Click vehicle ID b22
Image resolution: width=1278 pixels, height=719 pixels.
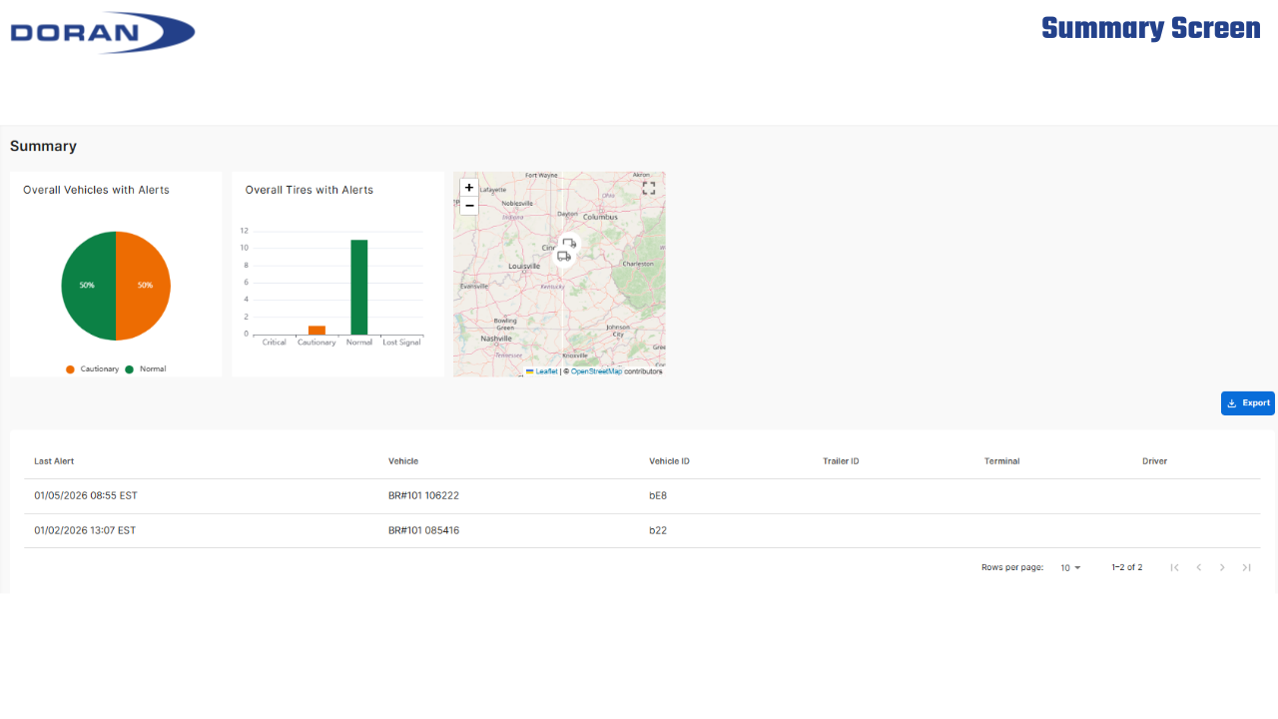coord(658,530)
